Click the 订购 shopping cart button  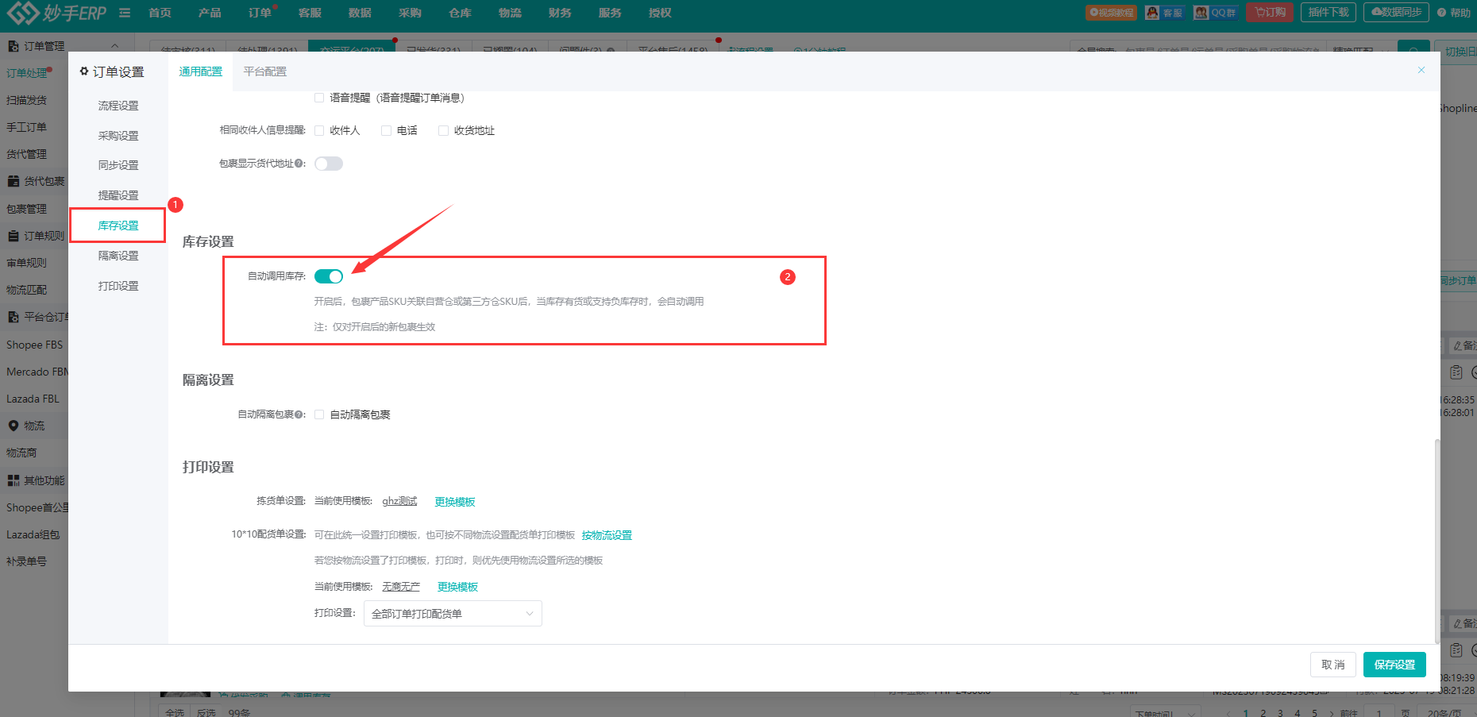(x=1270, y=13)
